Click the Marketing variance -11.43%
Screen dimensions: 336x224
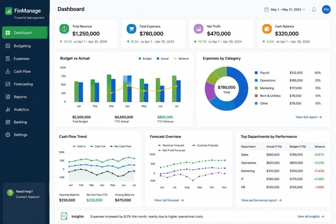tap(319, 171)
